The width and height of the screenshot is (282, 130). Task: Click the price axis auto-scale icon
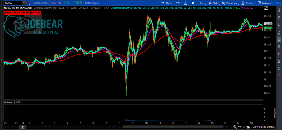coord(266,8)
